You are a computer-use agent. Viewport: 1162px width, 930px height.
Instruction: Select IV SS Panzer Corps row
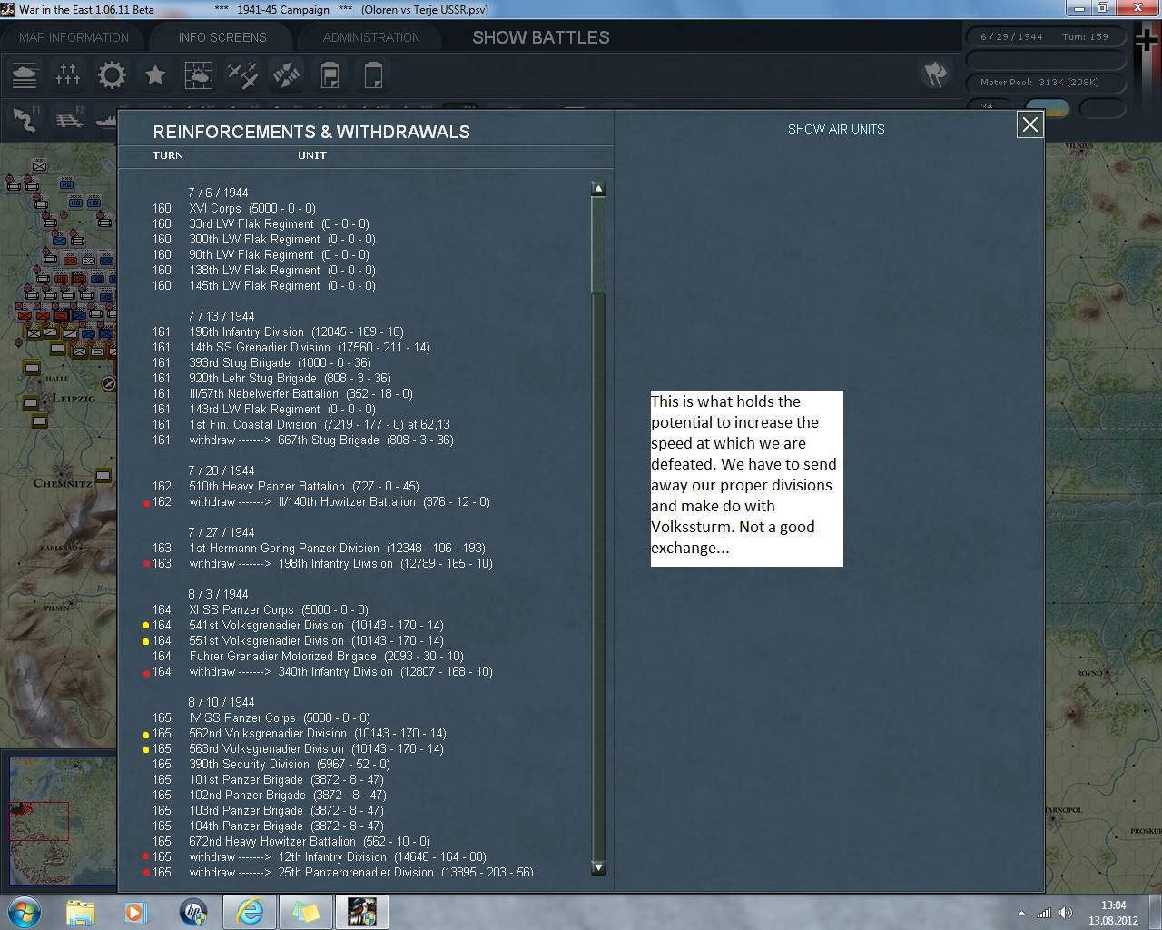click(x=261, y=717)
